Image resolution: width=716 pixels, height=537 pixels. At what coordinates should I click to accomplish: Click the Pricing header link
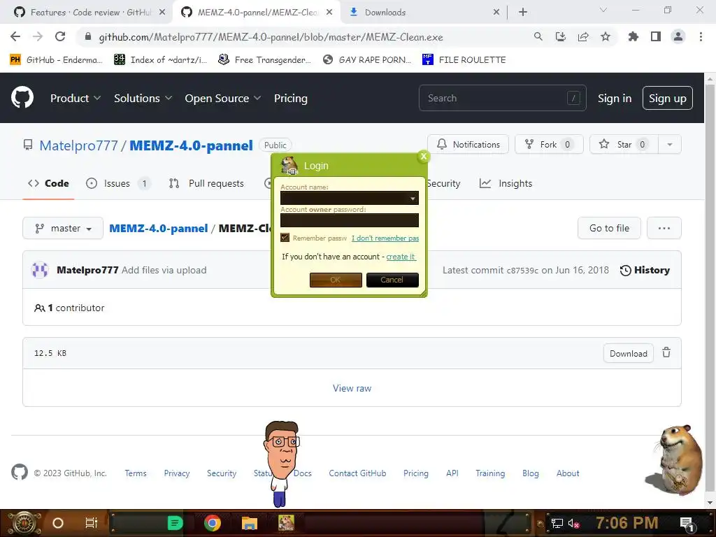291,98
